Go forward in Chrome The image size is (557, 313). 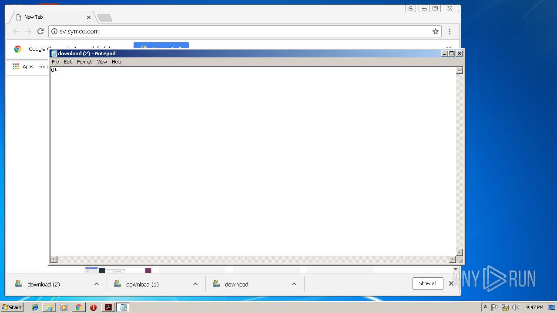click(28, 31)
